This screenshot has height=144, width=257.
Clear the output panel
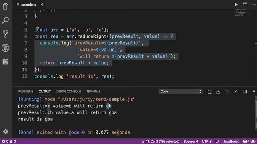(x=210, y=92)
